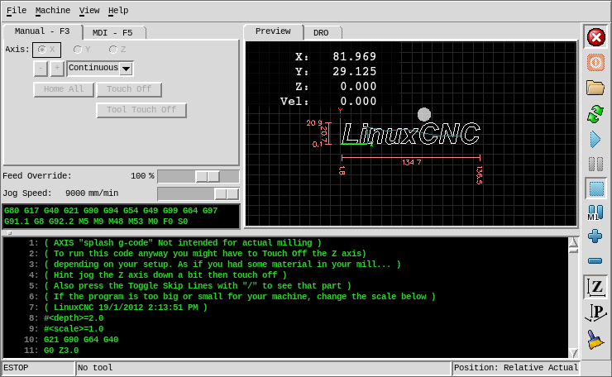Click the X: 81.969 readout in preview
Screen dimensions: 612x377
click(x=335, y=57)
